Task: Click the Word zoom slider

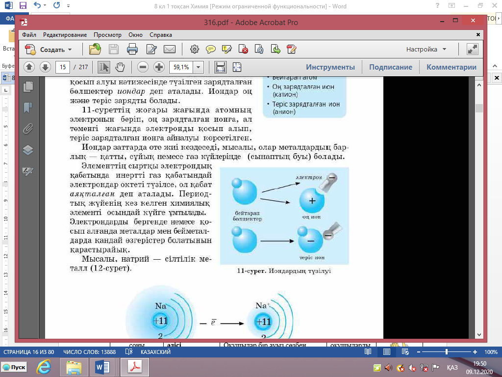Action: pos(446,352)
